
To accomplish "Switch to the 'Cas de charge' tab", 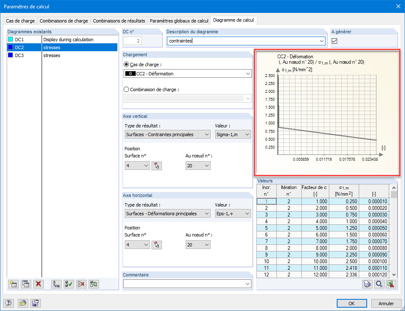I will click(20, 21).
